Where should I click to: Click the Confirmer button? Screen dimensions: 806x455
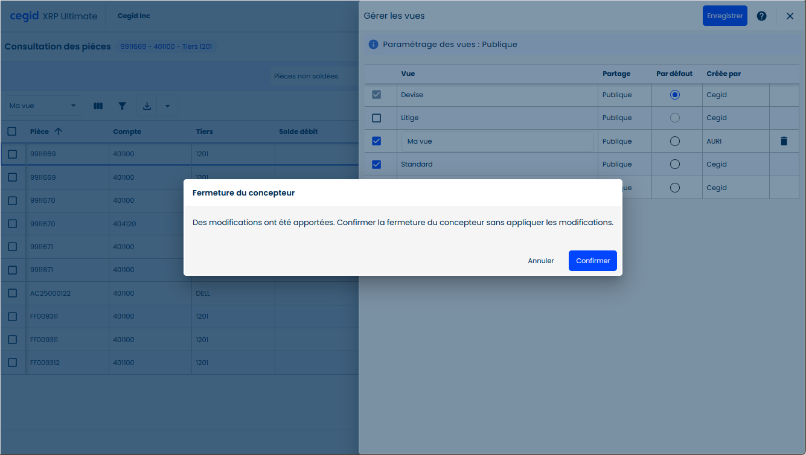coord(592,261)
